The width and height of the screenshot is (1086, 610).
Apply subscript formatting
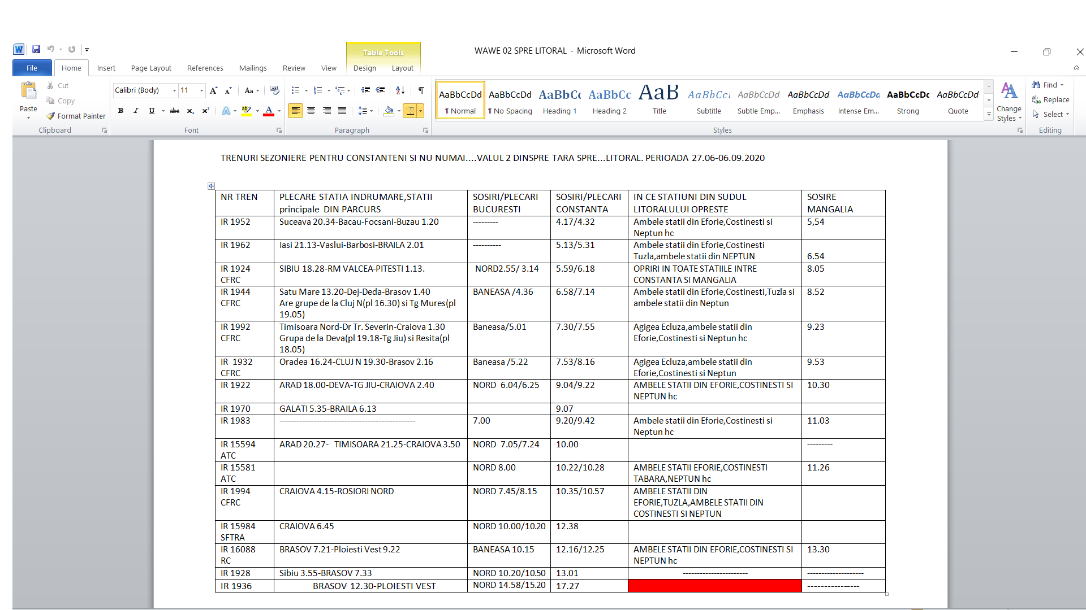coord(191,111)
